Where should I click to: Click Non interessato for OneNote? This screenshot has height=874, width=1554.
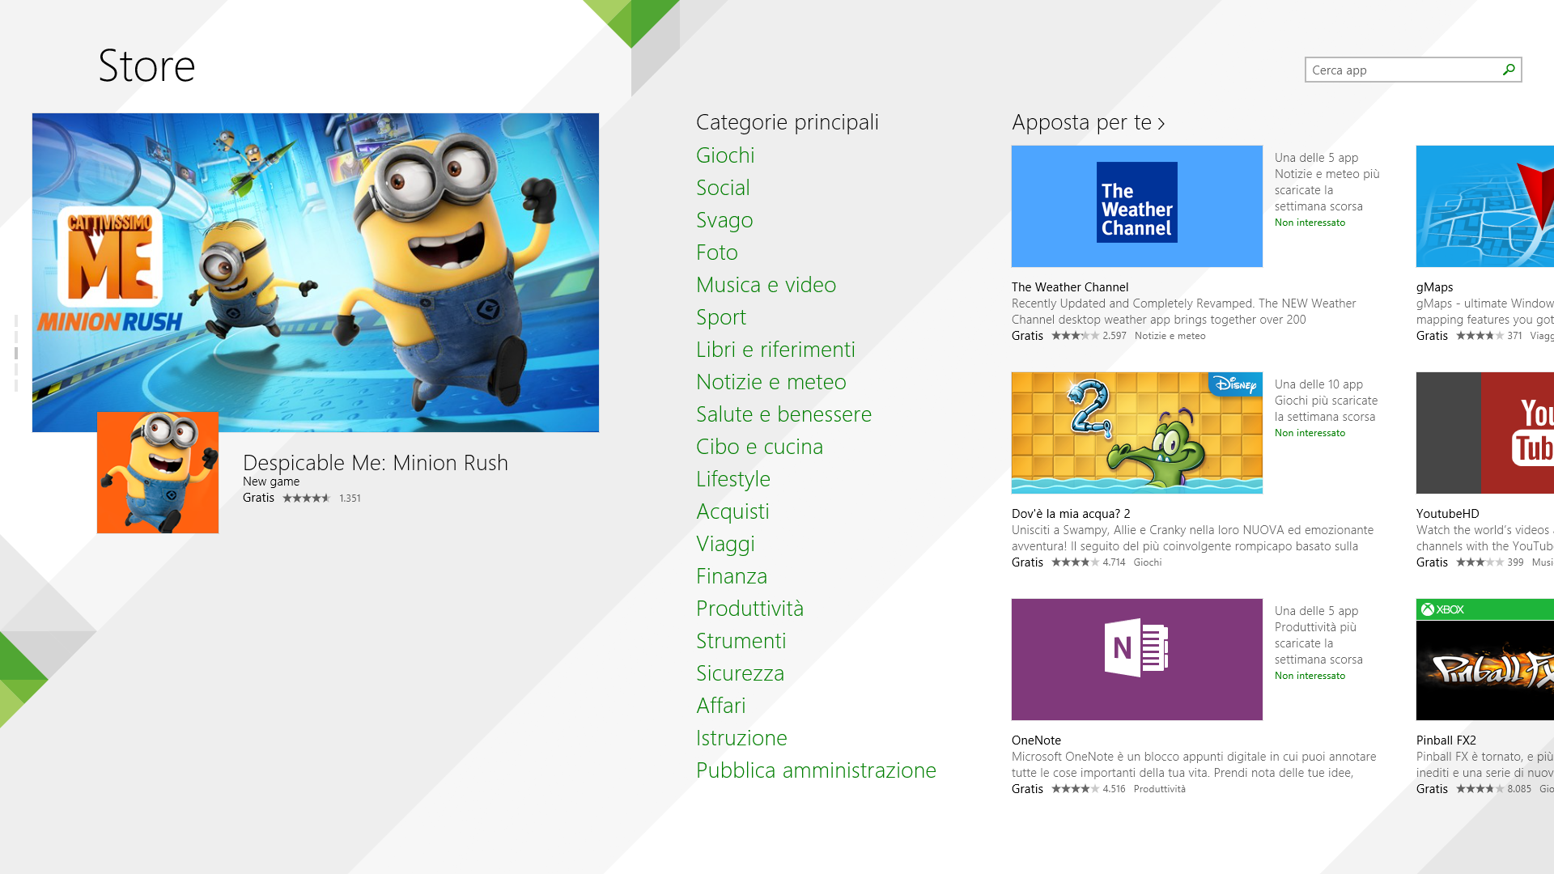click(1310, 676)
